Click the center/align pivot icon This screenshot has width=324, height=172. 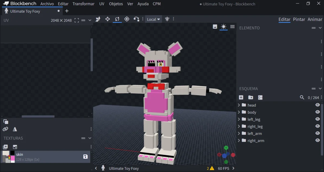pos(167,19)
